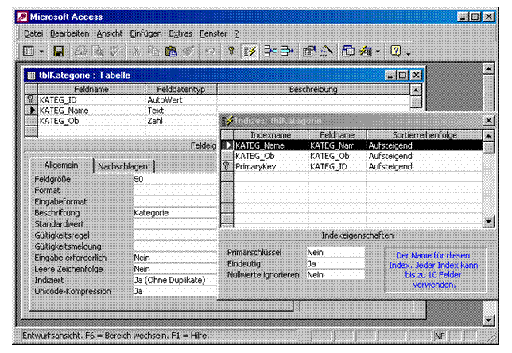Viewport: 512px width, 353px height.
Task: Click the Eingabe erforderlich value Nein
Action: point(175,258)
